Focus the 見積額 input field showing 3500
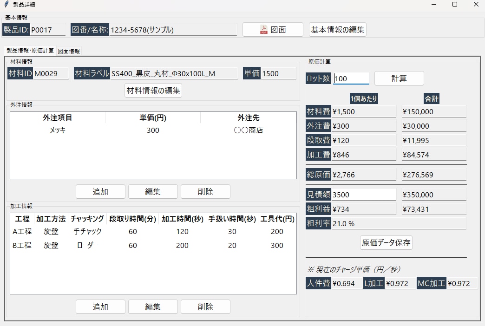Viewport: 485px width, 326px height. click(364, 195)
